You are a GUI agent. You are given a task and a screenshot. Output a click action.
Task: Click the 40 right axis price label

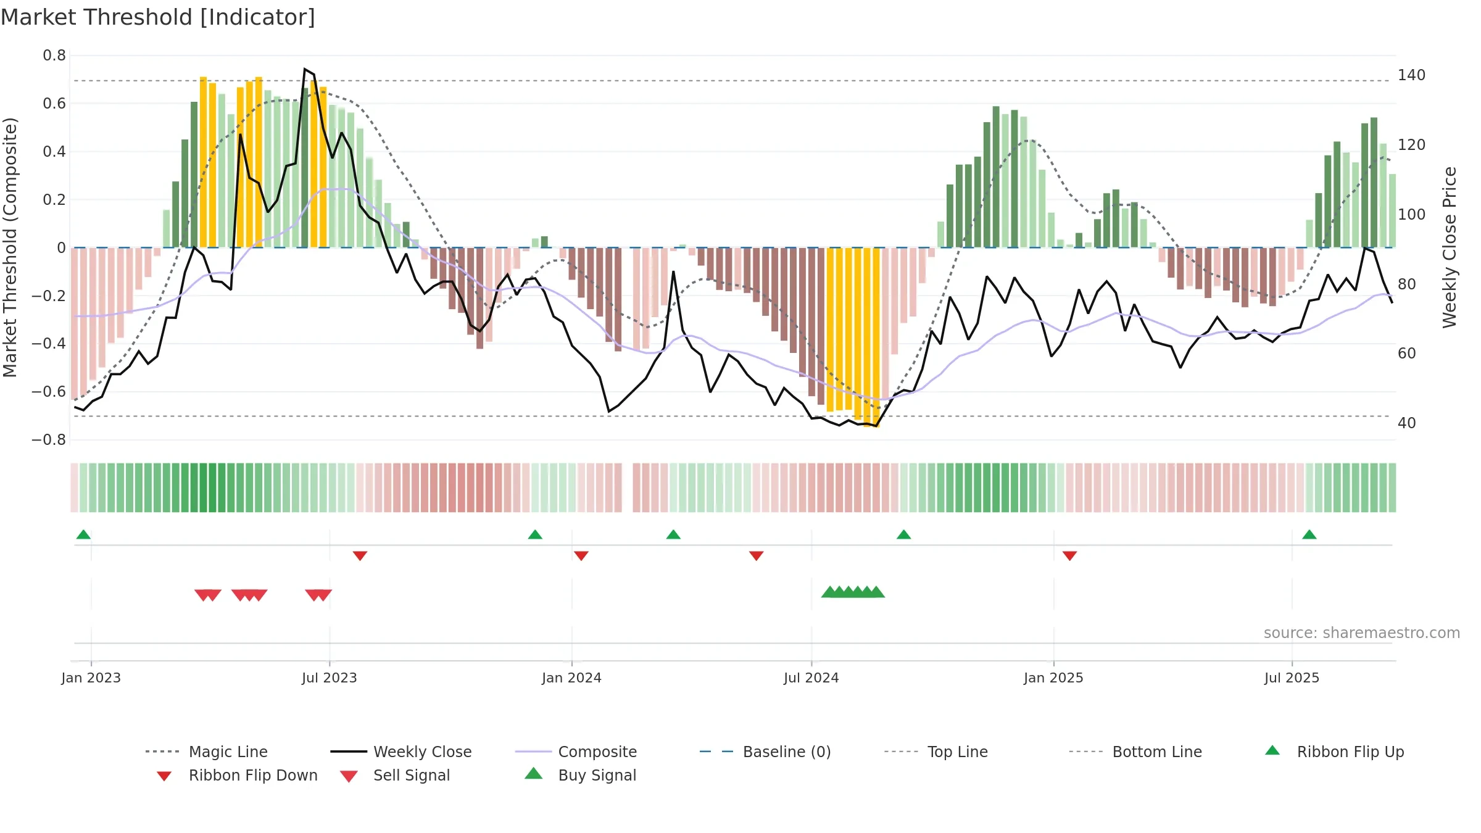[x=1407, y=423]
